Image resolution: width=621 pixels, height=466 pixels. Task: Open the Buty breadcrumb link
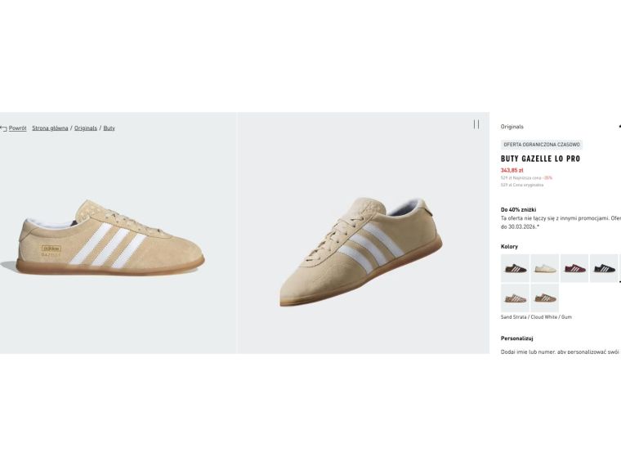tap(109, 128)
